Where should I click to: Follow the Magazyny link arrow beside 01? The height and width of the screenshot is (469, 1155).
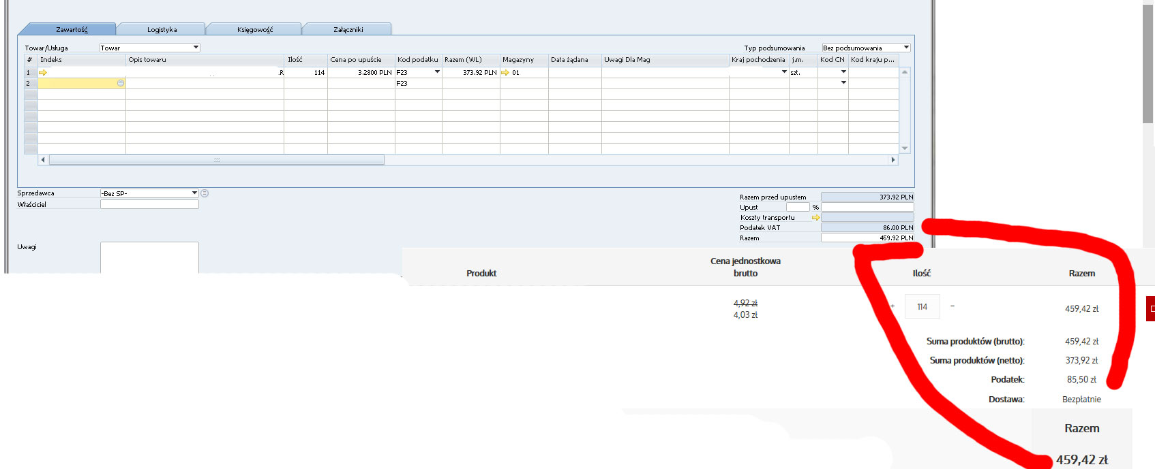click(505, 72)
